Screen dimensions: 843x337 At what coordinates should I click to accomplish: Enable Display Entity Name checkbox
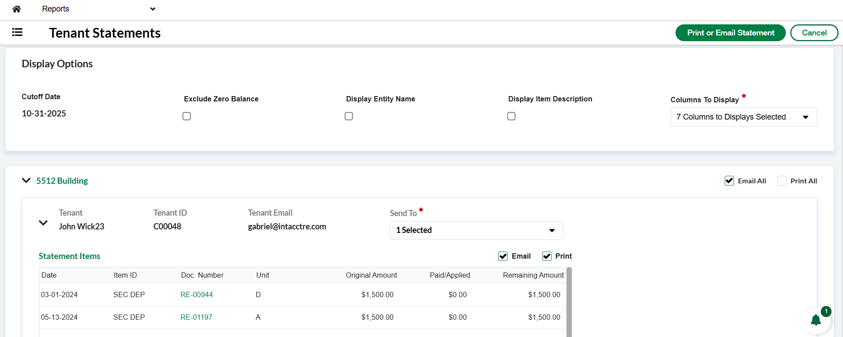(349, 116)
